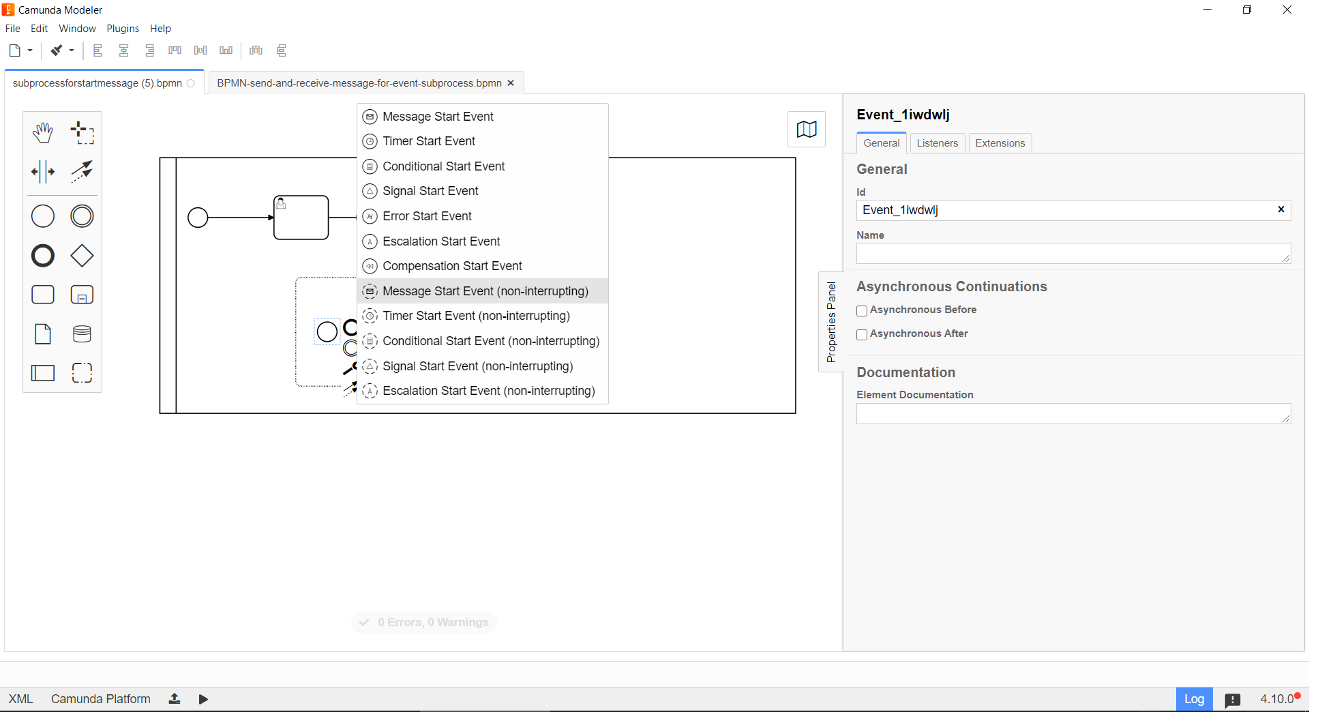Enable Asynchronous Before checkbox

click(x=862, y=311)
